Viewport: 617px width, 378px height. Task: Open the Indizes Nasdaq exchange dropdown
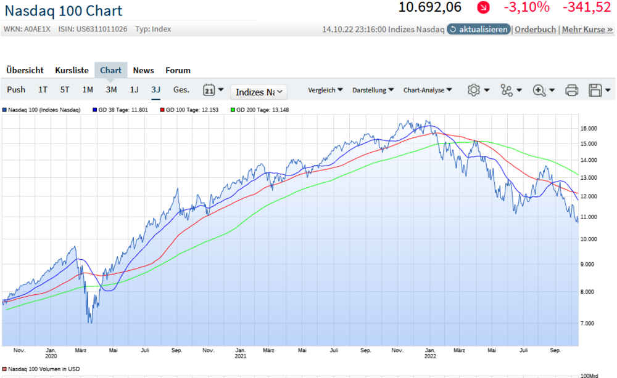click(x=259, y=92)
